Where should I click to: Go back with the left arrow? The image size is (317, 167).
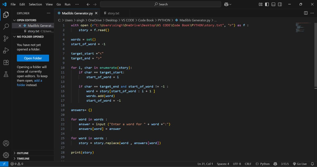click(x=88, y=4)
